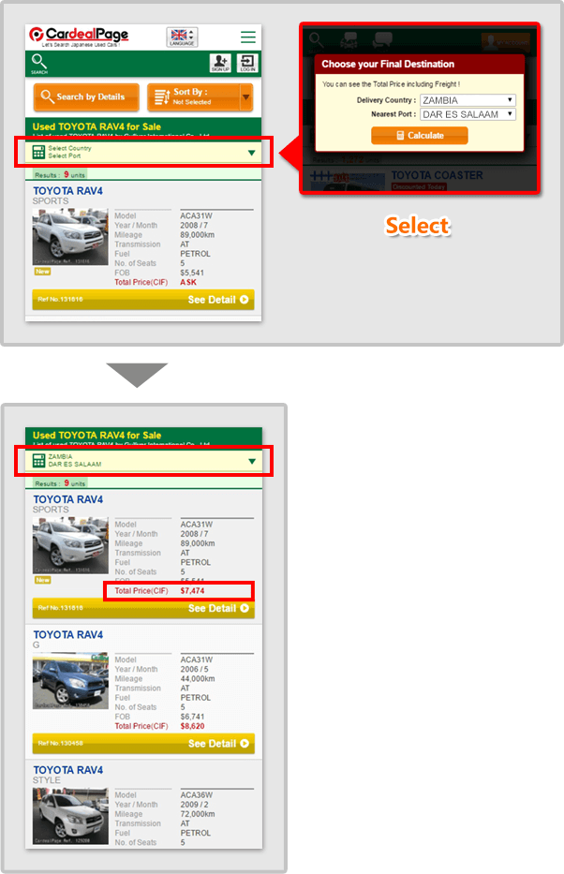Click the Used TOYOTA RAV4 for Sale heading top screen
Viewport: 564px width, 874px height.
tap(96, 127)
